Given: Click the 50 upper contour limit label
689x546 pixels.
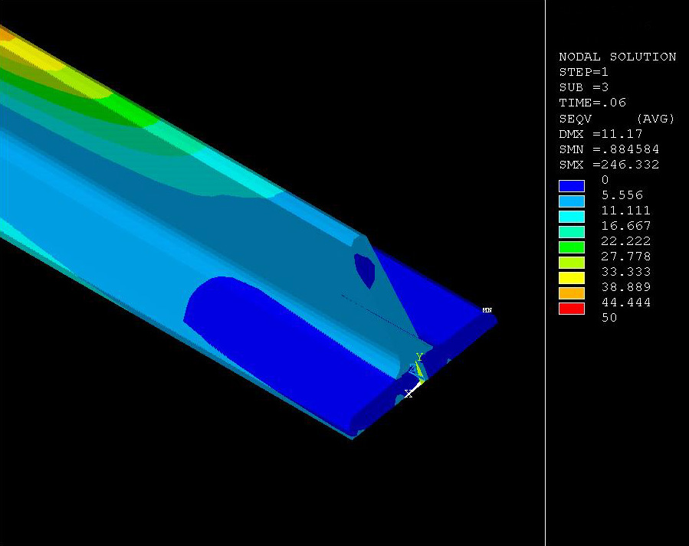Looking at the screenshot, I should click(609, 317).
